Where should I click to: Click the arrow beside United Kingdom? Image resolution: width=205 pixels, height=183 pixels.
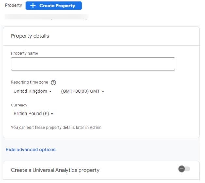50,92
